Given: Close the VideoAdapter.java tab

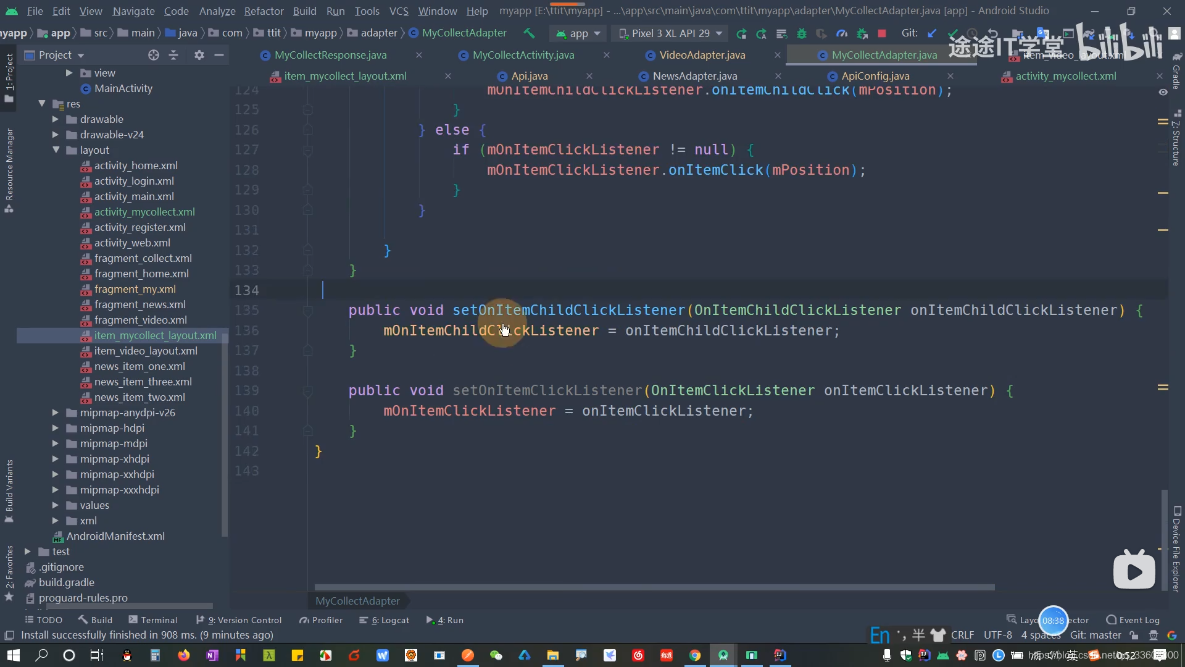Looking at the screenshot, I should [777, 55].
